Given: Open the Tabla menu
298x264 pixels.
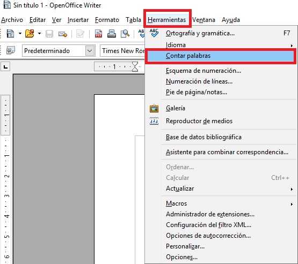Looking at the screenshot, I should tap(133, 20).
